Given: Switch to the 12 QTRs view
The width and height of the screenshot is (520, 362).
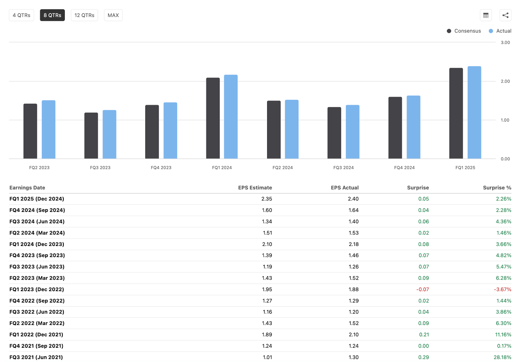Looking at the screenshot, I should pyautogui.click(x=84, y=15).
